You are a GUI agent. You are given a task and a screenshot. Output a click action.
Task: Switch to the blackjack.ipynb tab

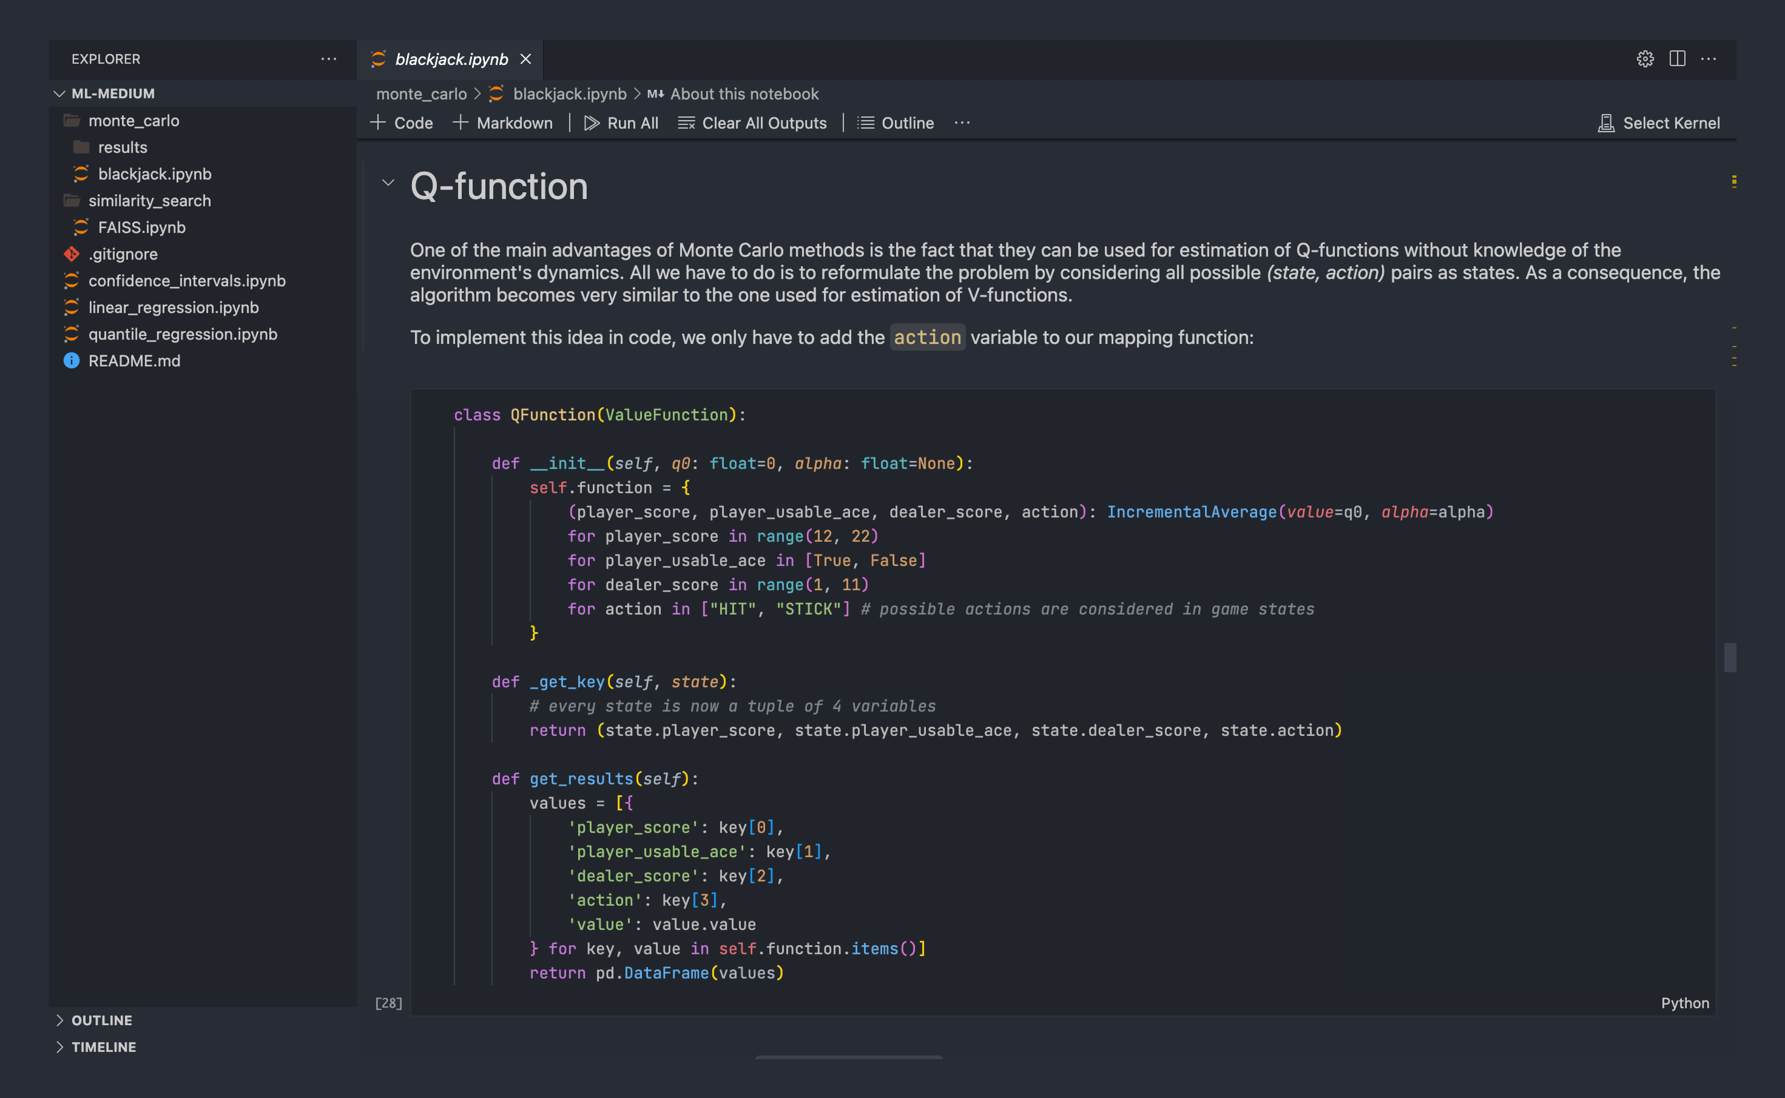coord(451,59)
